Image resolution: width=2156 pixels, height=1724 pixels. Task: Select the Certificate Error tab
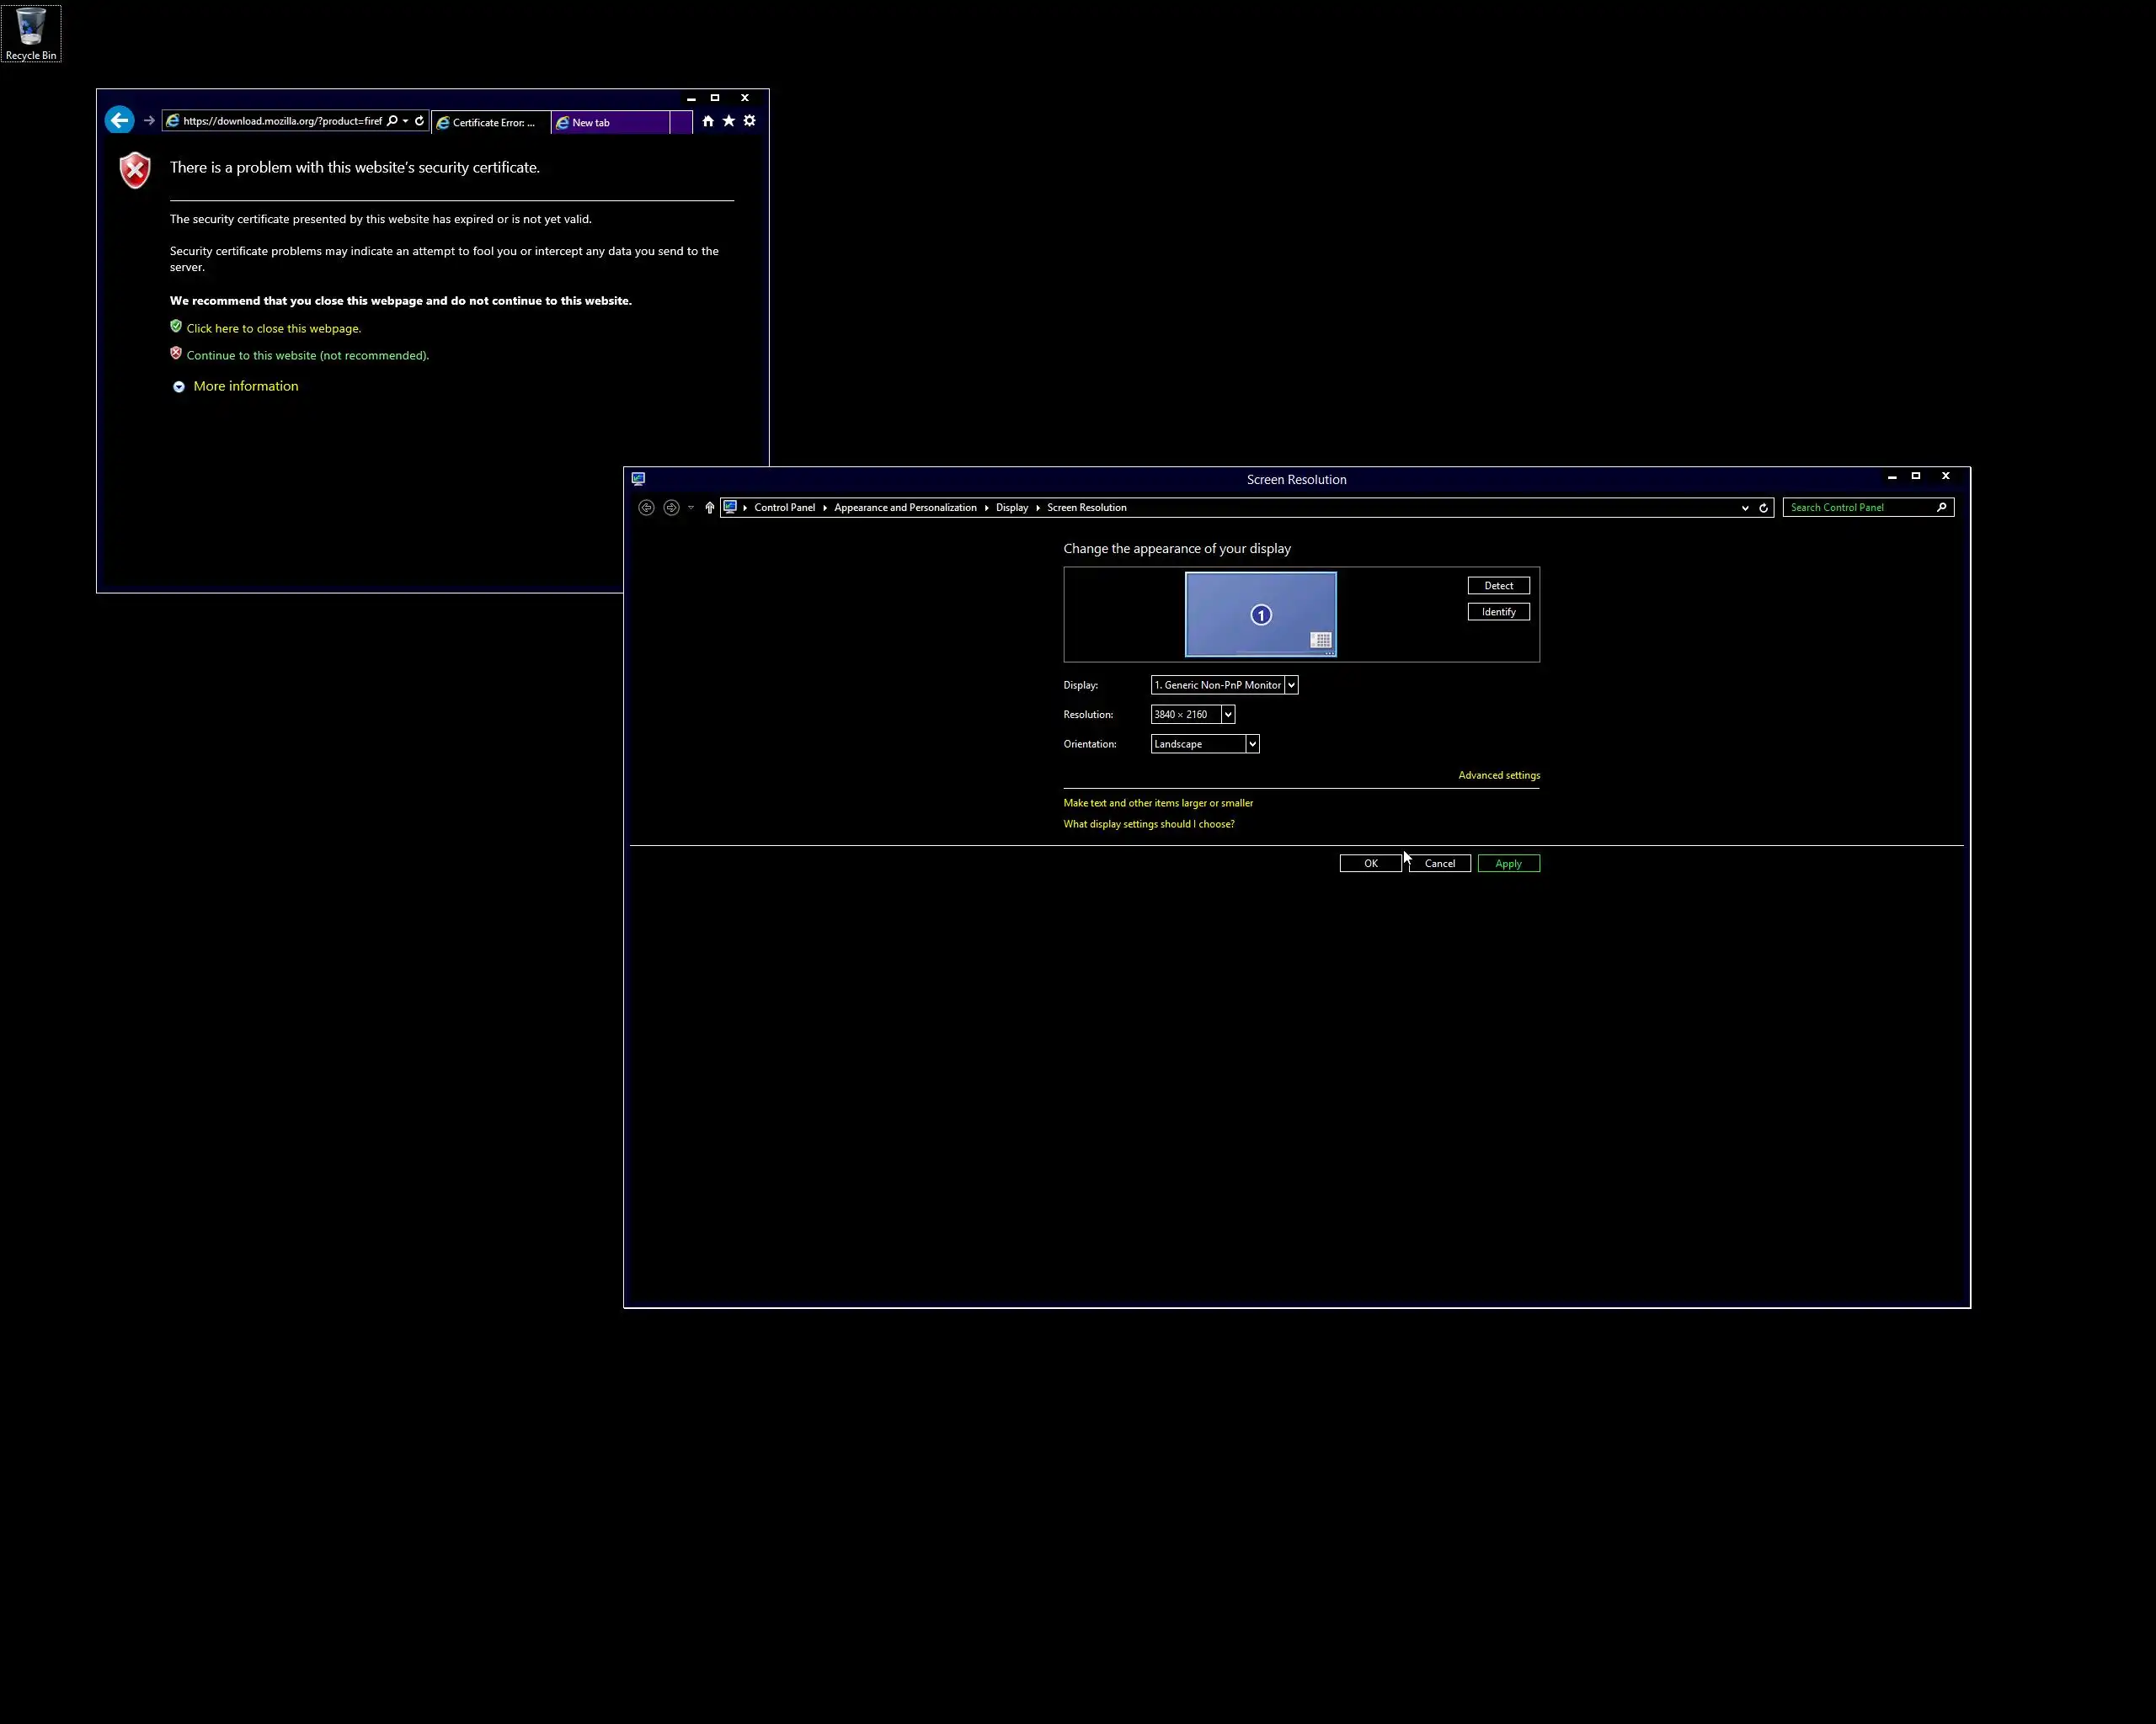tap(491, 123)
